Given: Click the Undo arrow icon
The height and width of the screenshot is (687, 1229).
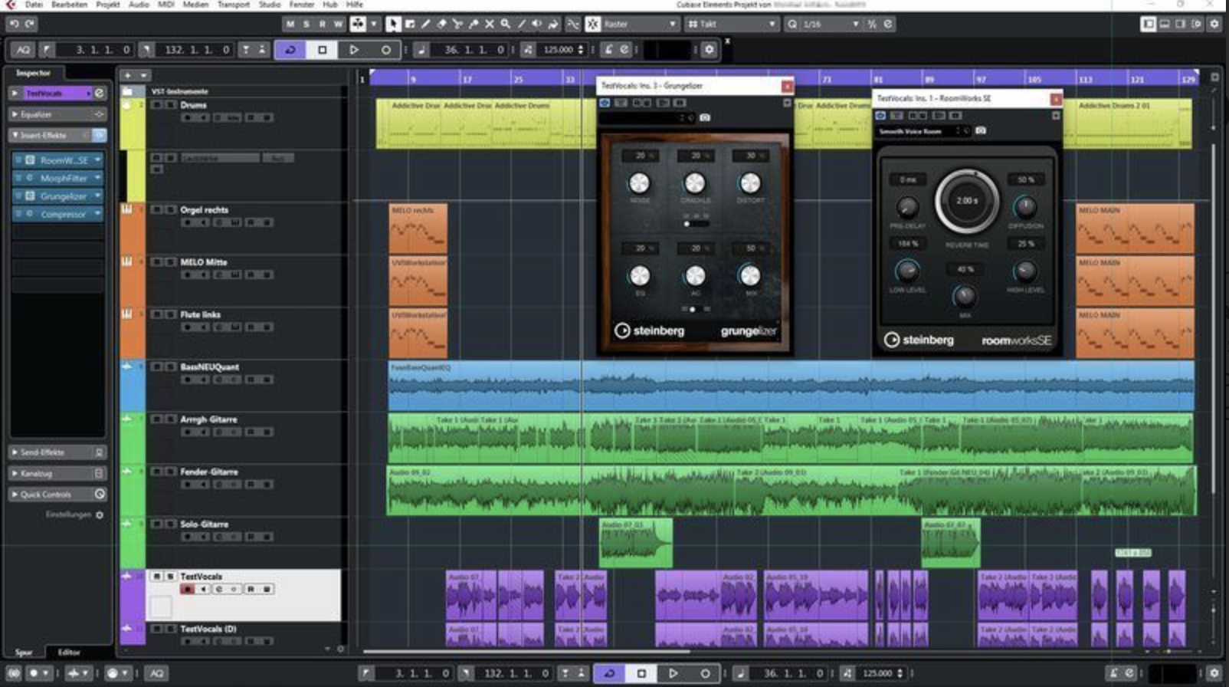Looking at the screenshot, I should (14, 25).
